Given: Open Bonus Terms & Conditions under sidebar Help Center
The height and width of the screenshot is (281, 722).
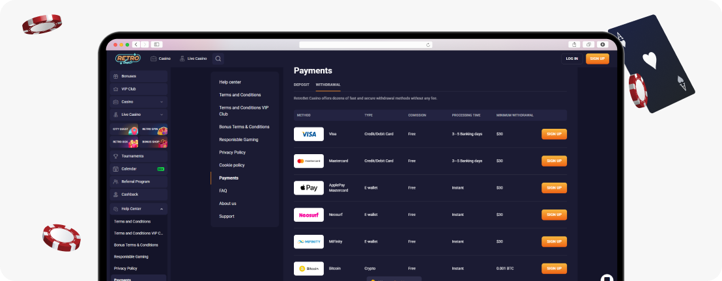Looking at the screenshot, I should 136,245.
